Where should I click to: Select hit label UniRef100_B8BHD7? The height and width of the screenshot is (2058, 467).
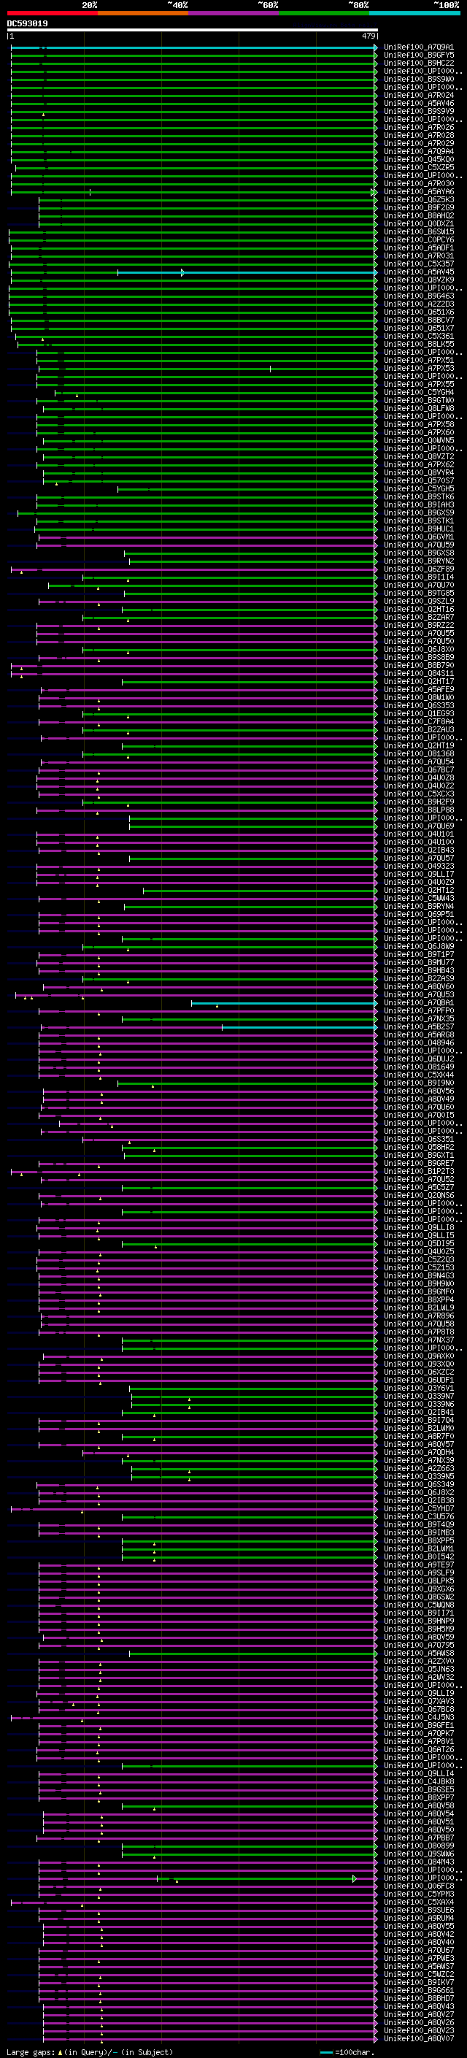pos(418,1999)
